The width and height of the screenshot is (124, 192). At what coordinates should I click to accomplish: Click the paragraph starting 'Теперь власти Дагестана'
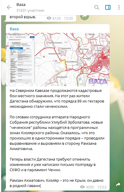point(52,165)
